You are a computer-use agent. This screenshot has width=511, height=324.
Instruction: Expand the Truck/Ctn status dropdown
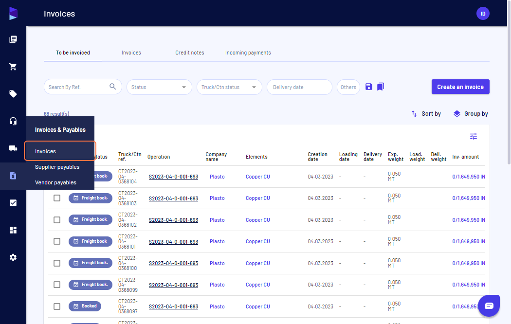pos(229,87)
